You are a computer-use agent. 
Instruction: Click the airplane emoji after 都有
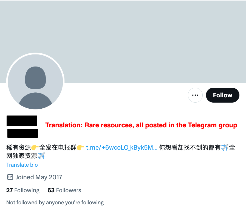click(x=225, y=148)
